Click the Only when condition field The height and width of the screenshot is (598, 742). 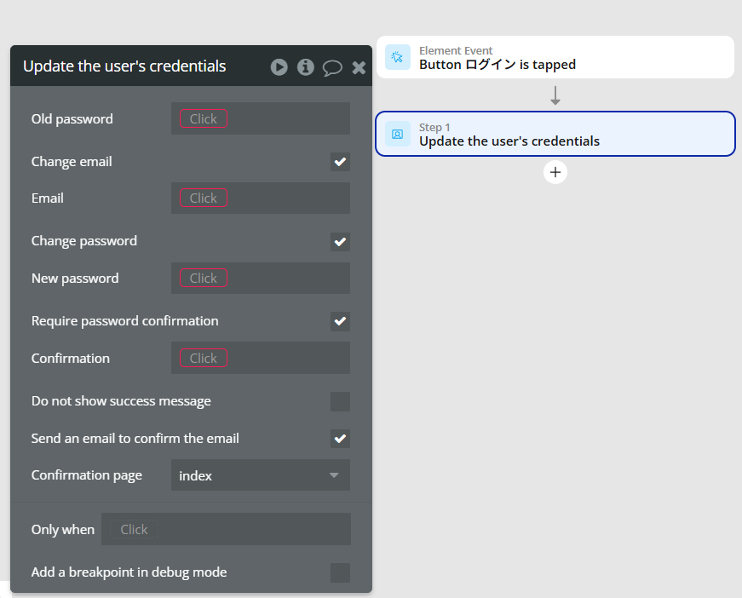(227, 529)
